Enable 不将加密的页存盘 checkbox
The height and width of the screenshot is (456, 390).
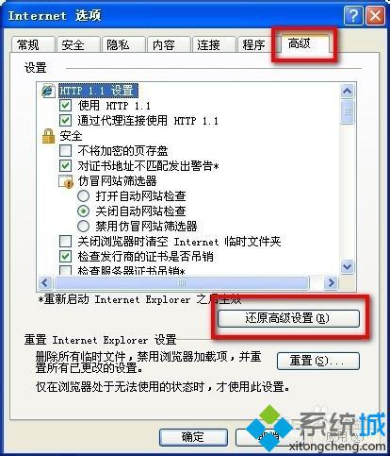65,150
